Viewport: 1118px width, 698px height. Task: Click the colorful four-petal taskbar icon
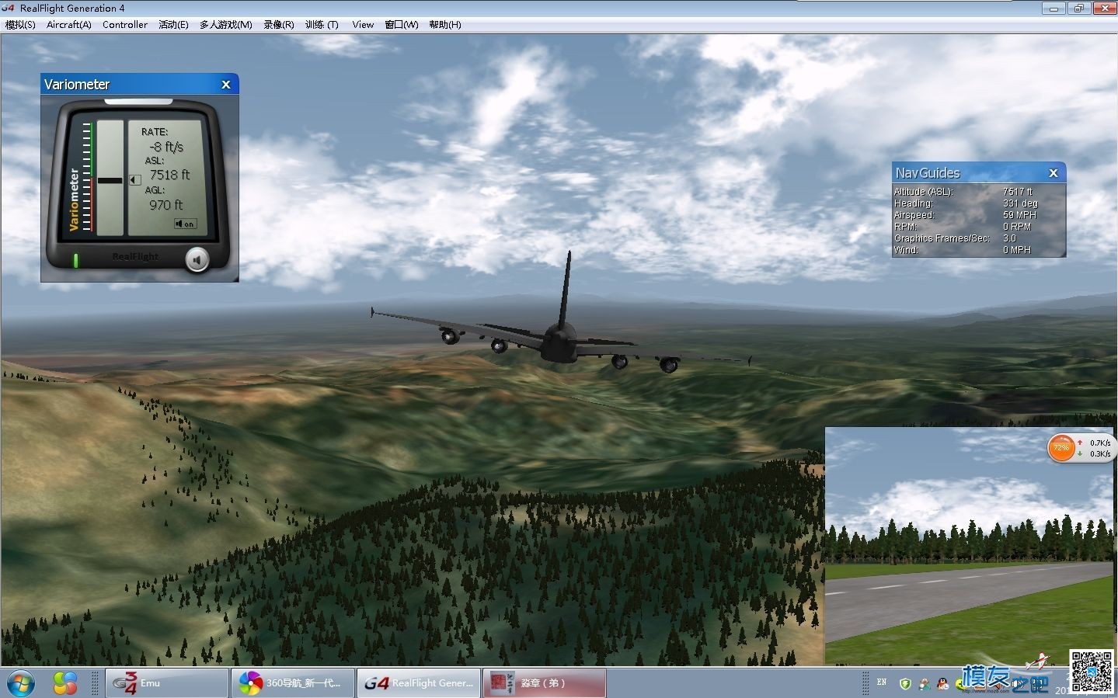[x=65, y=683]
